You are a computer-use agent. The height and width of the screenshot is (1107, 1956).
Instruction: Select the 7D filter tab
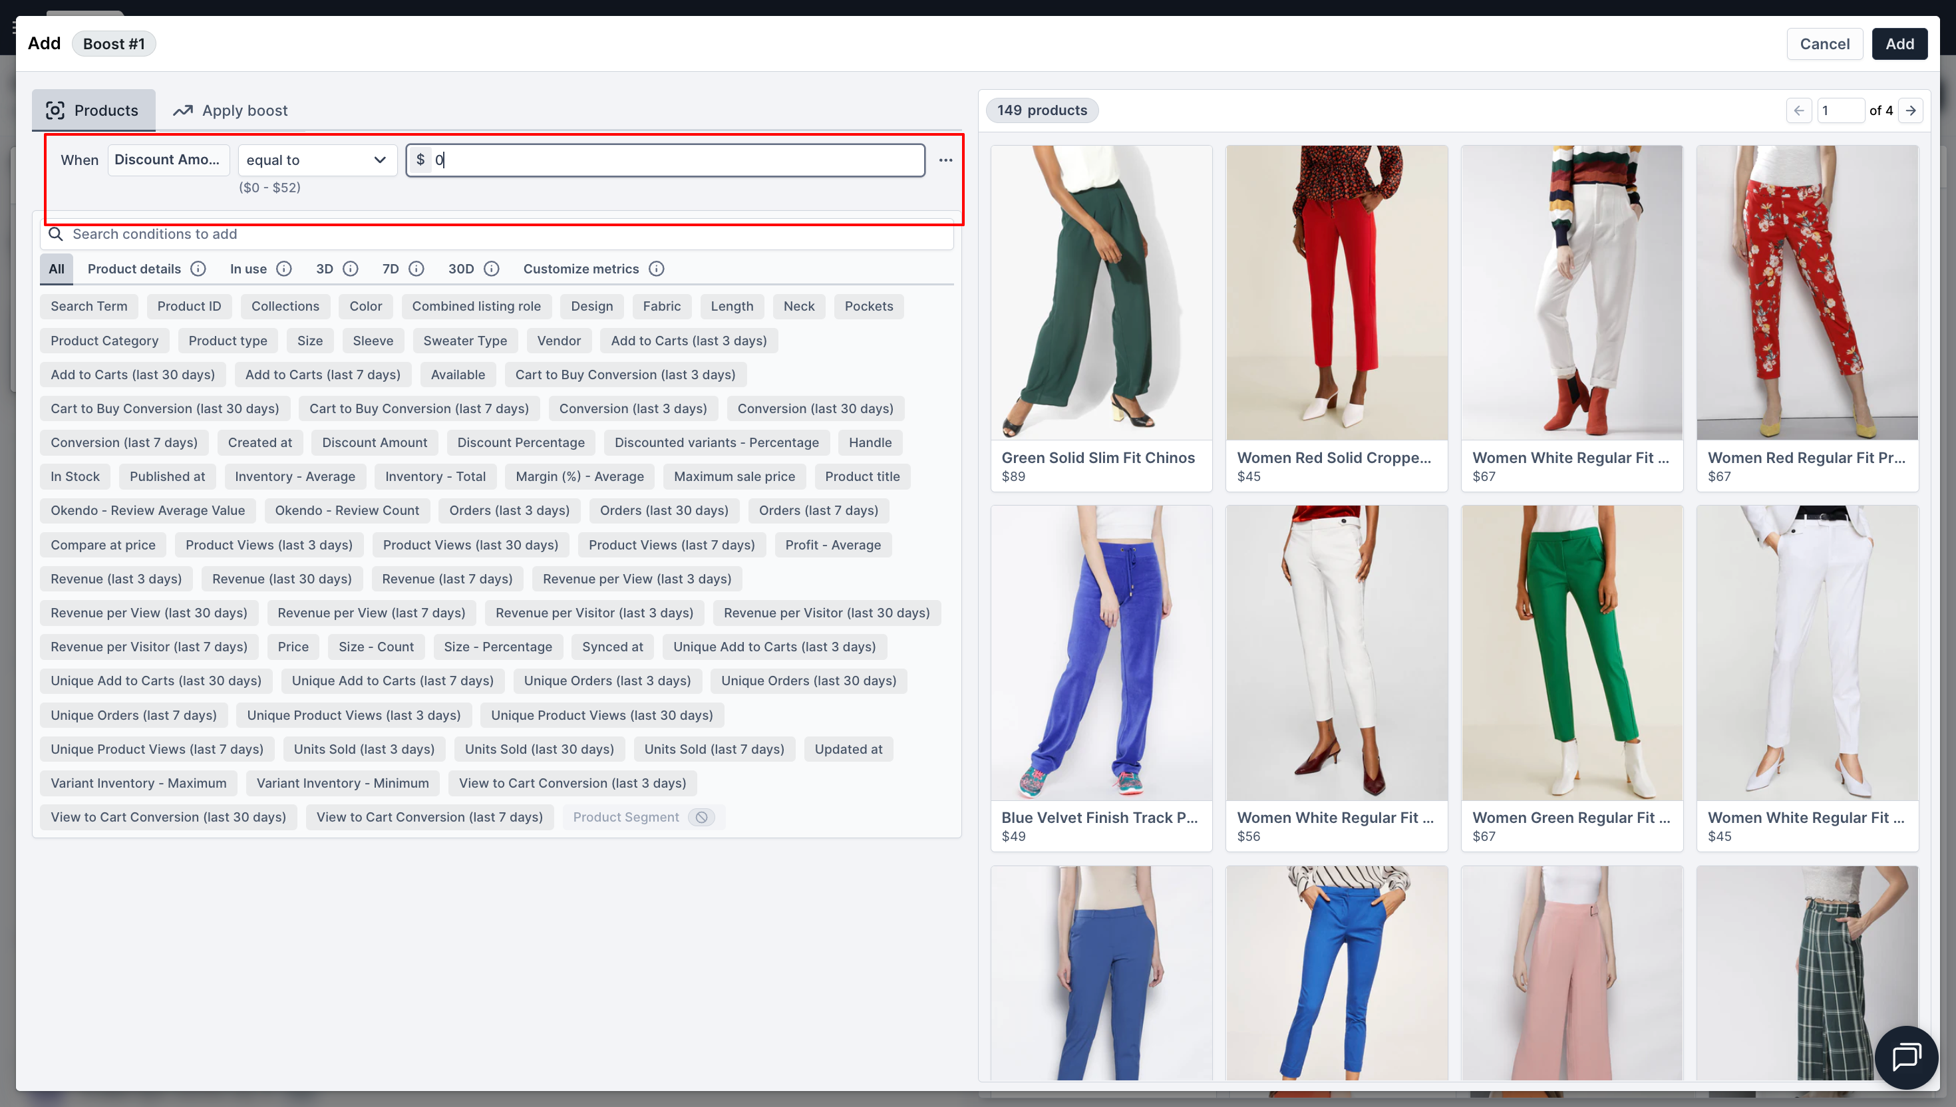pos(391,268)
